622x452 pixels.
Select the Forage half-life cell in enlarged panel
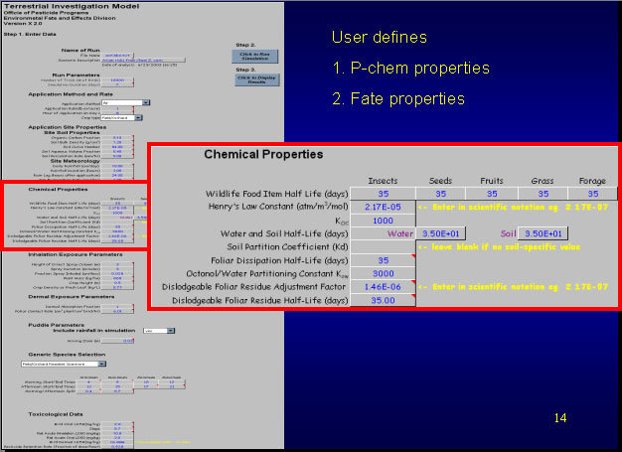pos(592,194)
